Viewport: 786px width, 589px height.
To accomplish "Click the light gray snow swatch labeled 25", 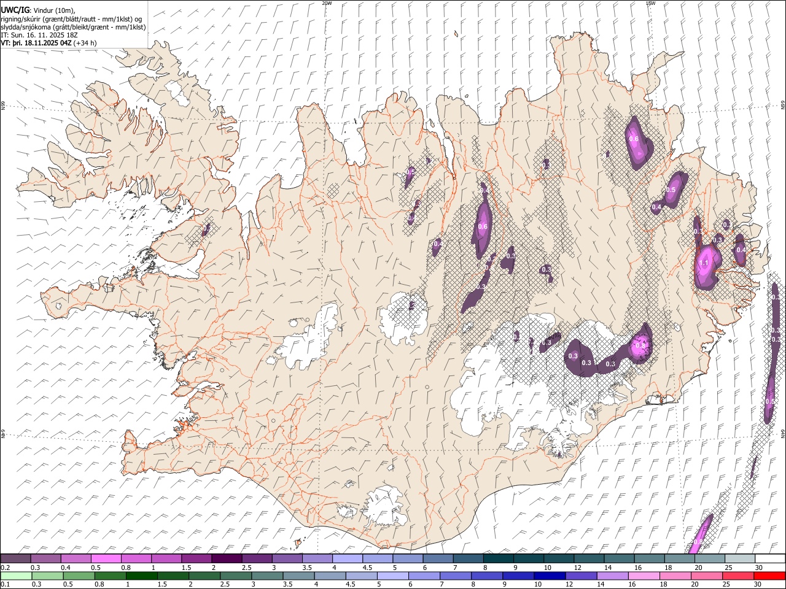I will tap(741, 559).
